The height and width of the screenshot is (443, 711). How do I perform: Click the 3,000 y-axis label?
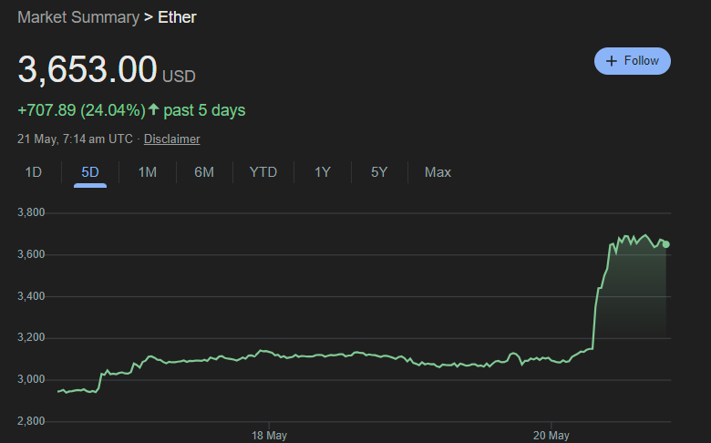[31, 379]
